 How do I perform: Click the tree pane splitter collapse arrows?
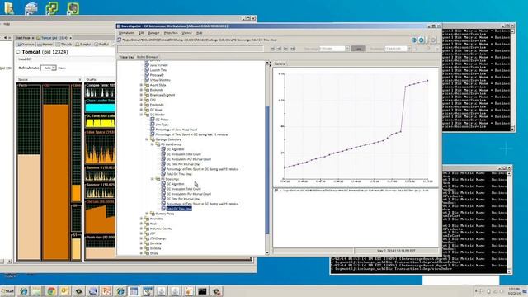269,64
